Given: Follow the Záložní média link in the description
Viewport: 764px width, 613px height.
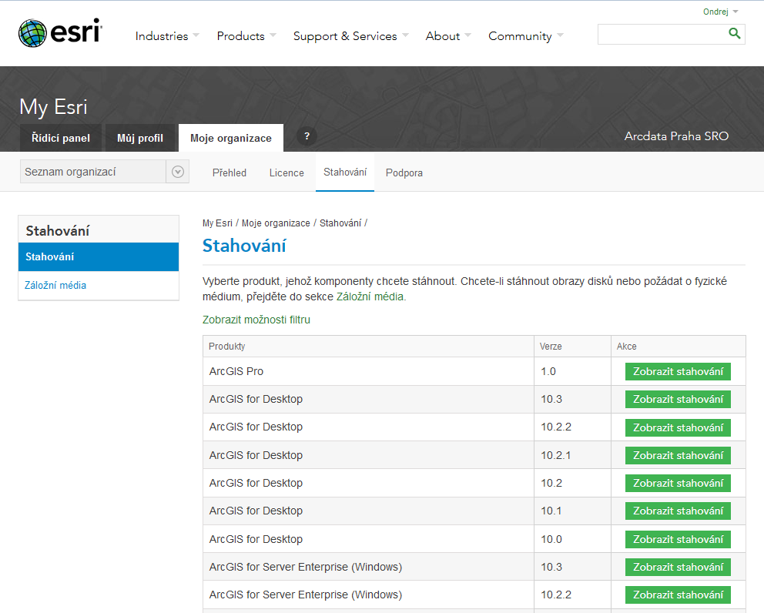Looking at the screenshot, I should tap(370, 296).
